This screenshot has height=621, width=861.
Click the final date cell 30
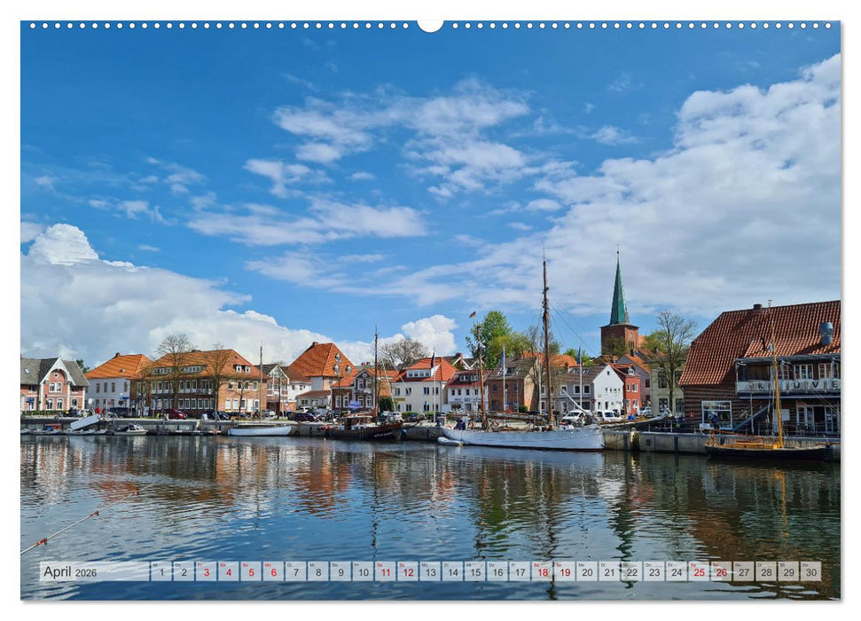coord(810,576)
